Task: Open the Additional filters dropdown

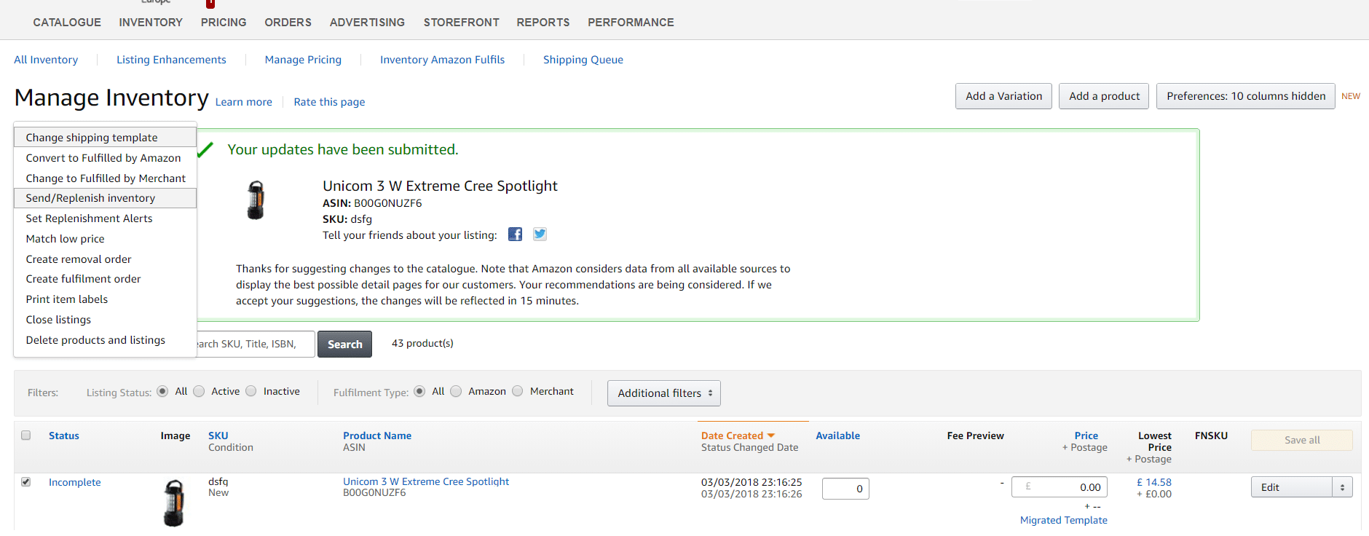Action: pos(664,393)
